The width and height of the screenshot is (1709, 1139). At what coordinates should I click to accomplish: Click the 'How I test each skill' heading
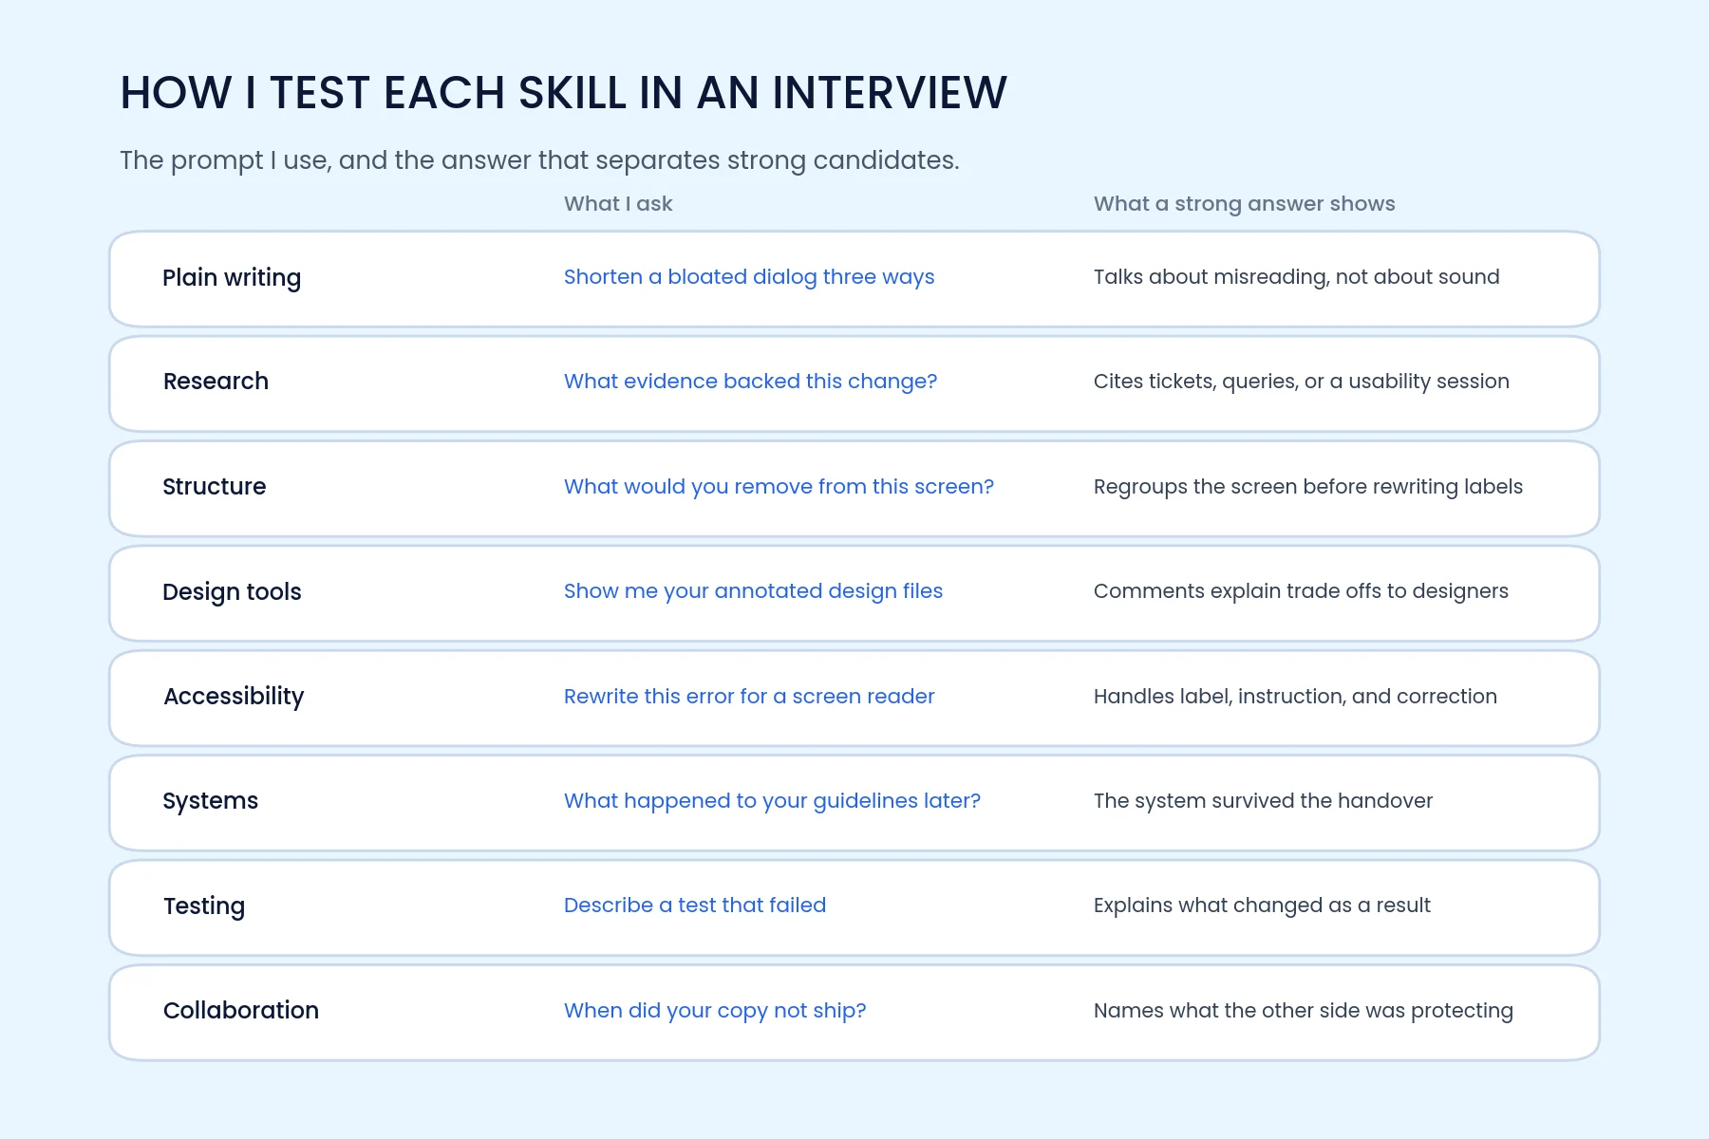click(x=564, y=93)
